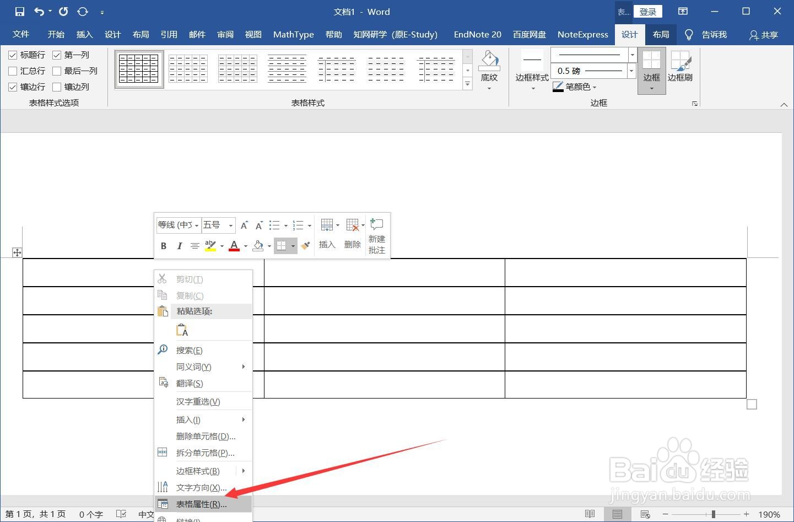
Task: Click the Keep Text Only paste option icon
Action: point(182,330)
